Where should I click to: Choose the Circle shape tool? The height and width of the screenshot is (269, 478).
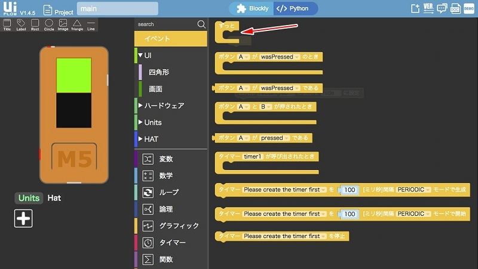pyautogui.click(x=49, y=25)
